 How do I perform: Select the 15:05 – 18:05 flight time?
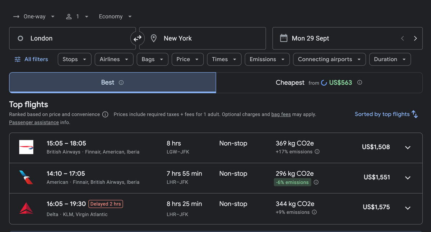pyautogui.click(x=66, y=143)
